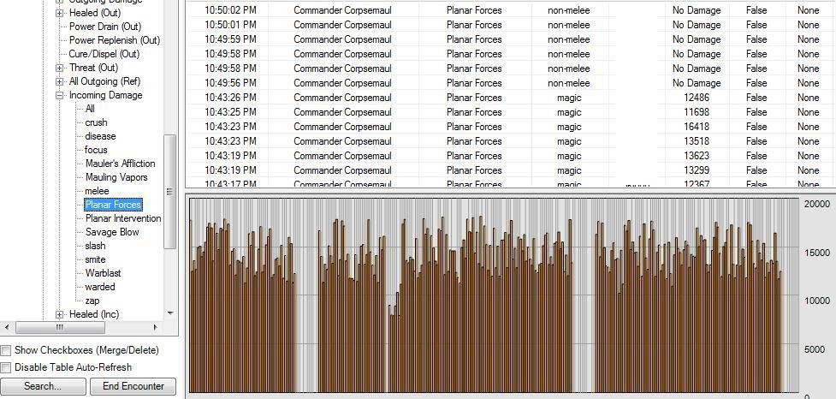
Task: Select the row with 16418 magic damage
Action: pyautogui.click(x=510, y=127)
